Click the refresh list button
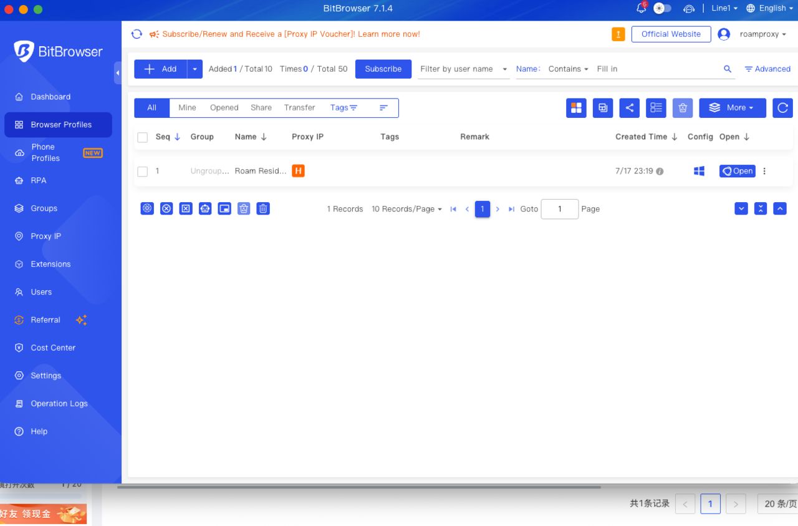The image size is (798, 526). 782,108
